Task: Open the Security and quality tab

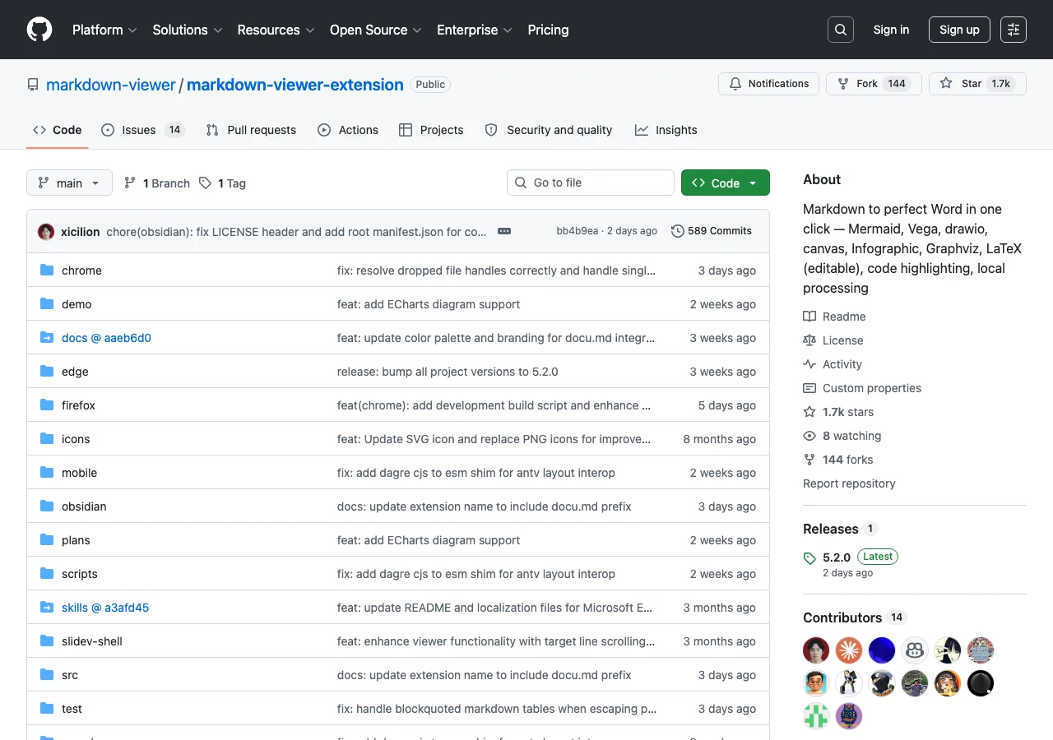Action: 549,130
